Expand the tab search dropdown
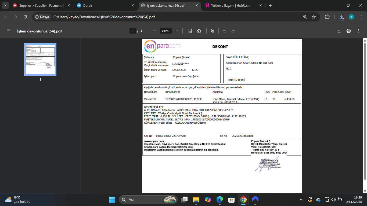 5,5
